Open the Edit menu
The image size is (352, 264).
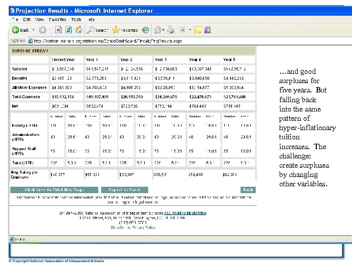27,20
